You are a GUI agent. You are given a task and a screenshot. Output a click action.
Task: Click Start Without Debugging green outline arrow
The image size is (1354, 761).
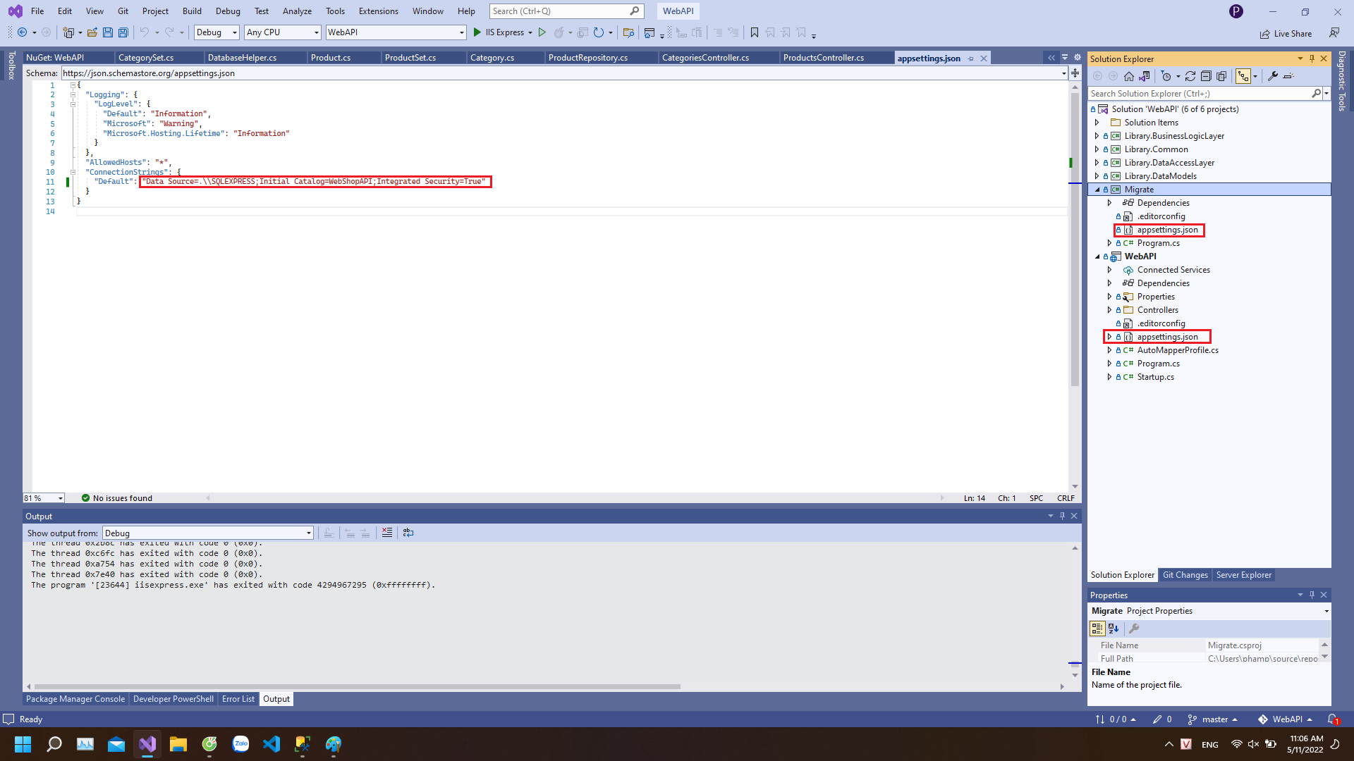tap(542, 32)
